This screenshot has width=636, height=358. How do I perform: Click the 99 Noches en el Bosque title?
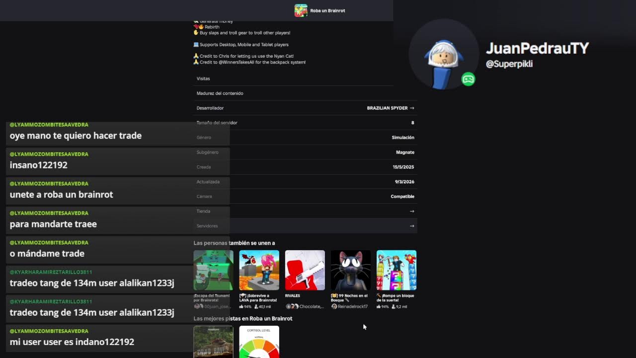[x=350, y=298]
